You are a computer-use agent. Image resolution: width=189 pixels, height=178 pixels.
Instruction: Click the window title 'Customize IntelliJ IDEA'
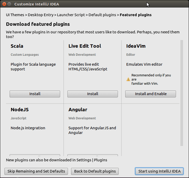tap(37, 4)
